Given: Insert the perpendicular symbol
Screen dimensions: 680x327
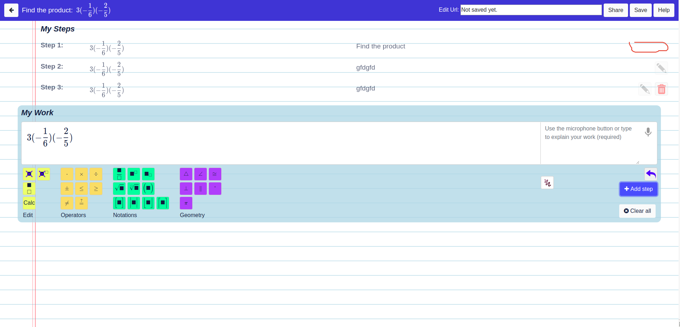Looking at the screenshot, I should 186,188.
